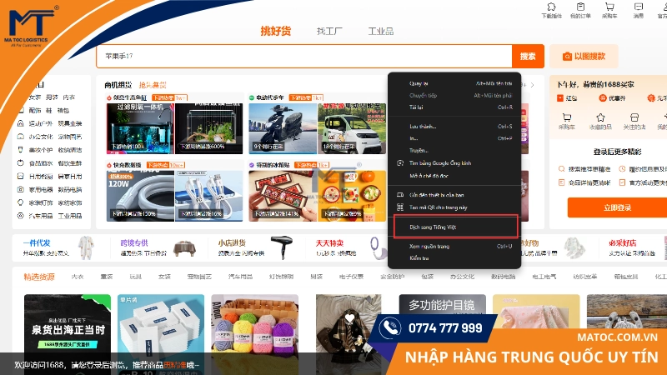Click the star icon above 收藏的品
Image resolution: width=667 pixels, height=375 pixels.
coord(600,117)
